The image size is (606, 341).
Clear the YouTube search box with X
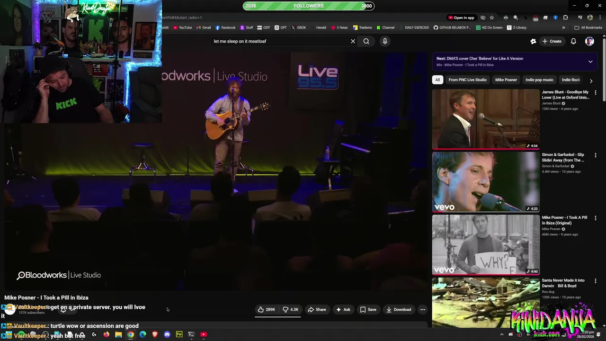point(353,41)
